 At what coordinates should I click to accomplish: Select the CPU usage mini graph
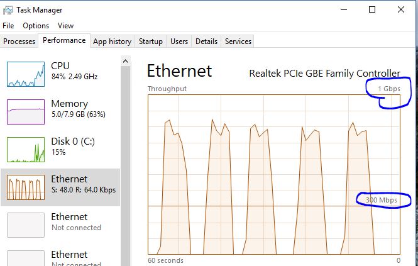point(26,74)
